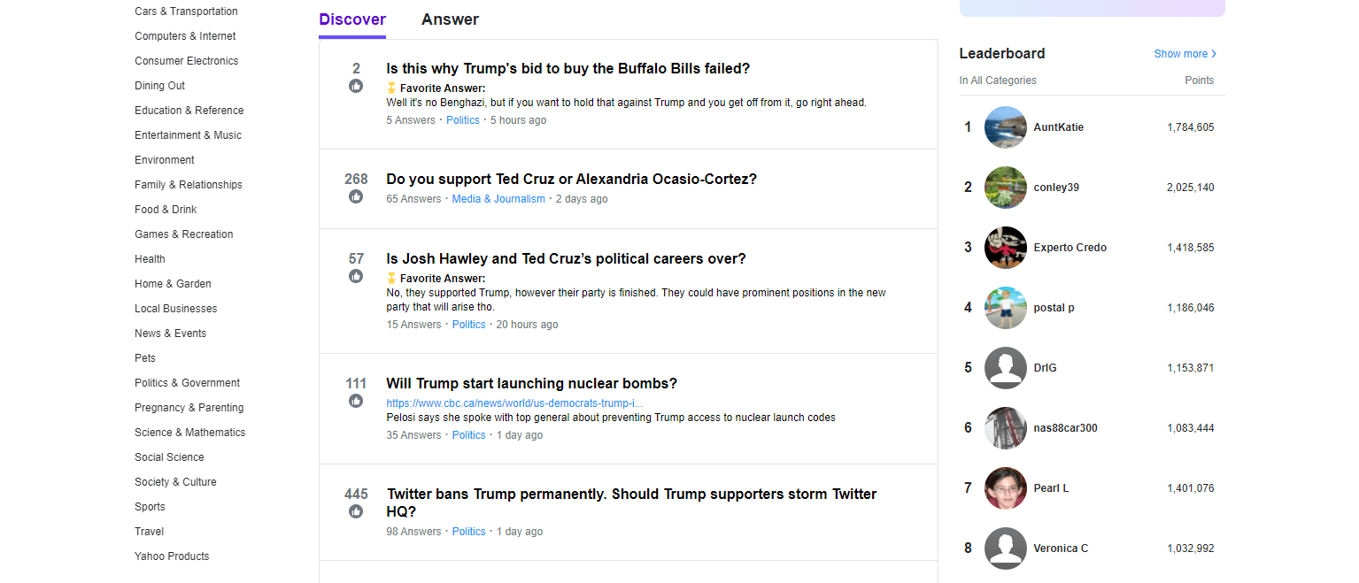
Task: Upvote the Josh Hawley question
Action: click(356, 276)
